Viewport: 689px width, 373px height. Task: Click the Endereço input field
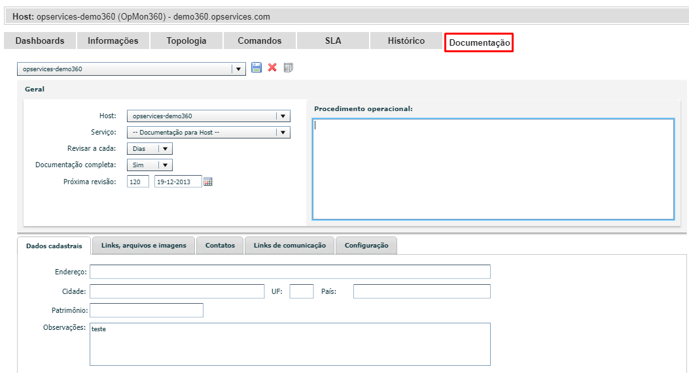[x=290, y=272]
